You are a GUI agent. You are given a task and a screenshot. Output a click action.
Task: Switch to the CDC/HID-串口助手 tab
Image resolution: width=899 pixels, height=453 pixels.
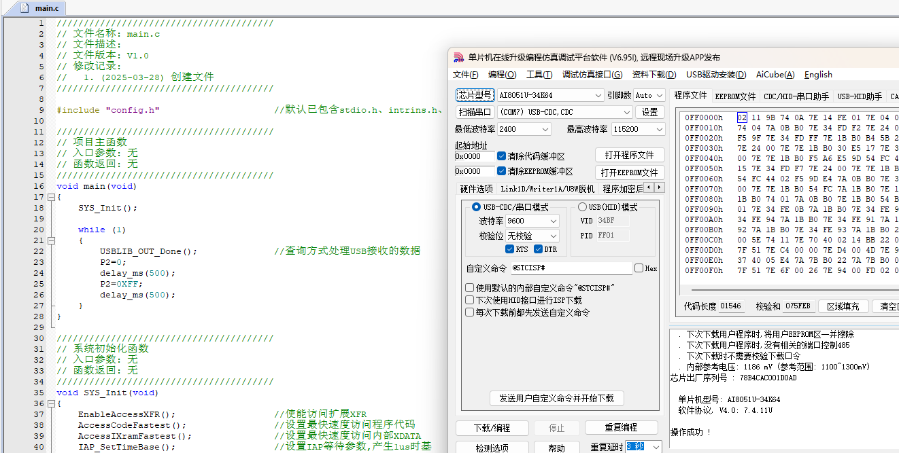point(796,96)
